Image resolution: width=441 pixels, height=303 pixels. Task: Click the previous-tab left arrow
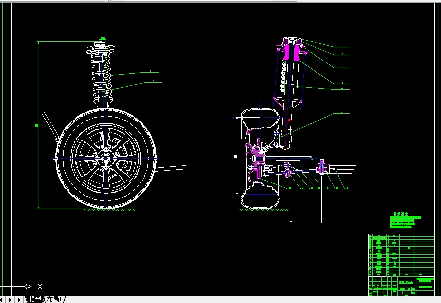pyautogui.click(x=1, y=300)
